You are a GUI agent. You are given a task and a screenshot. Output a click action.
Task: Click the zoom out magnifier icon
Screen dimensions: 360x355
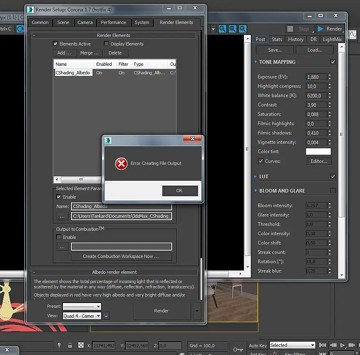(233, 29)
